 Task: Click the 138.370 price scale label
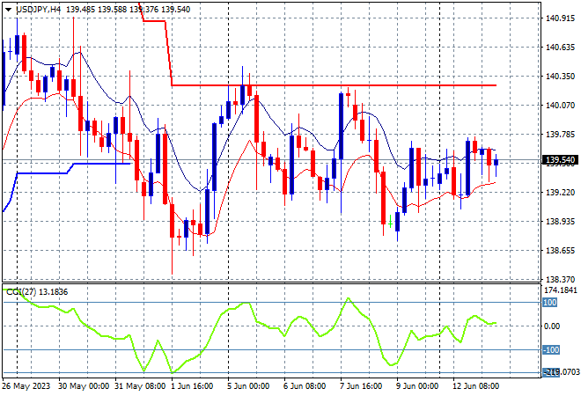pyautogui.click(x=560, y=279)
